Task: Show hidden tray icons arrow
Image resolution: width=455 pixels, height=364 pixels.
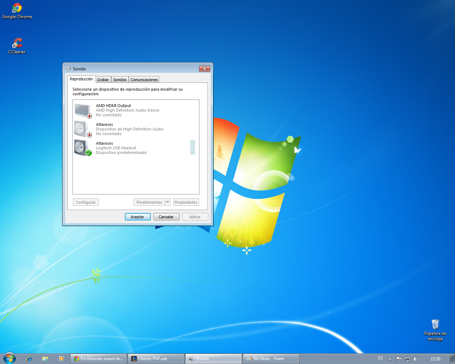Action: (390, 359)
